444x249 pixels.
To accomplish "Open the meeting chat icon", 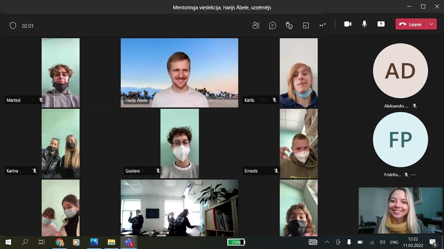I will [273, 25].
